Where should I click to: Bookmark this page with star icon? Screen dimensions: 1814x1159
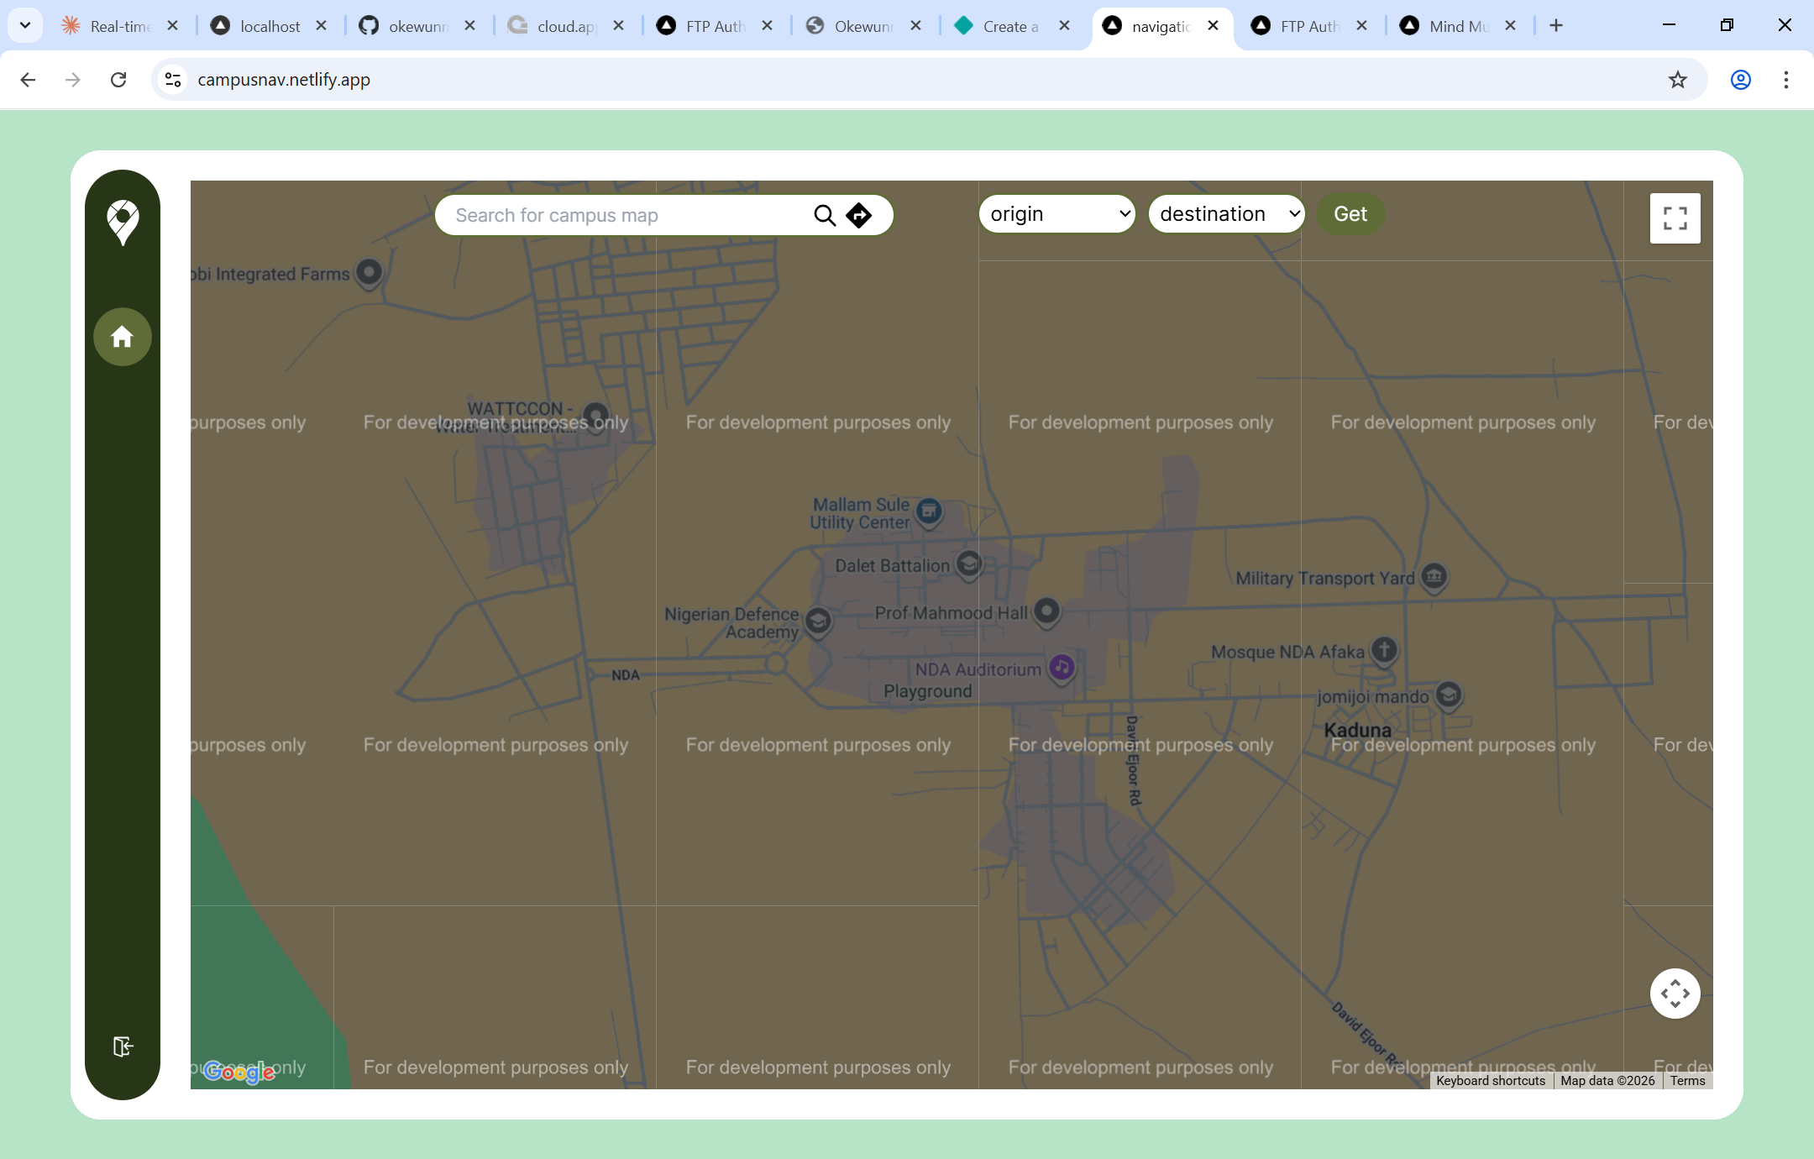tap(1677, 80)
